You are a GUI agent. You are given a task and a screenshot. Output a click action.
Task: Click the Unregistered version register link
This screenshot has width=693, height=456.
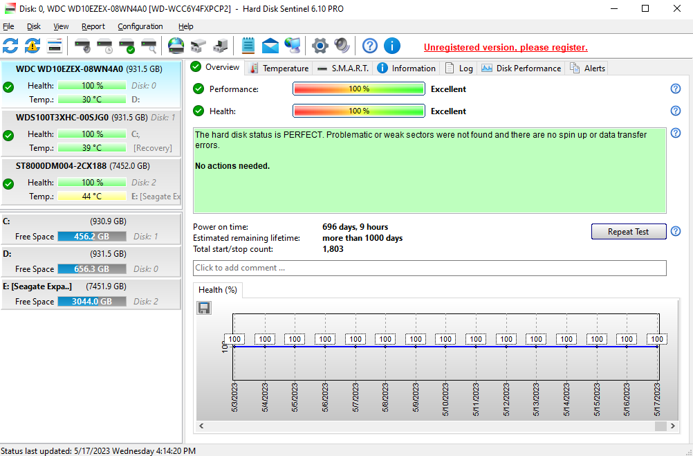point(506,47)
